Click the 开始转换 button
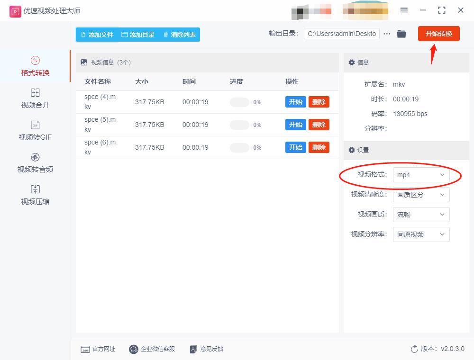 pyautogui.click(x=438, y=34)
